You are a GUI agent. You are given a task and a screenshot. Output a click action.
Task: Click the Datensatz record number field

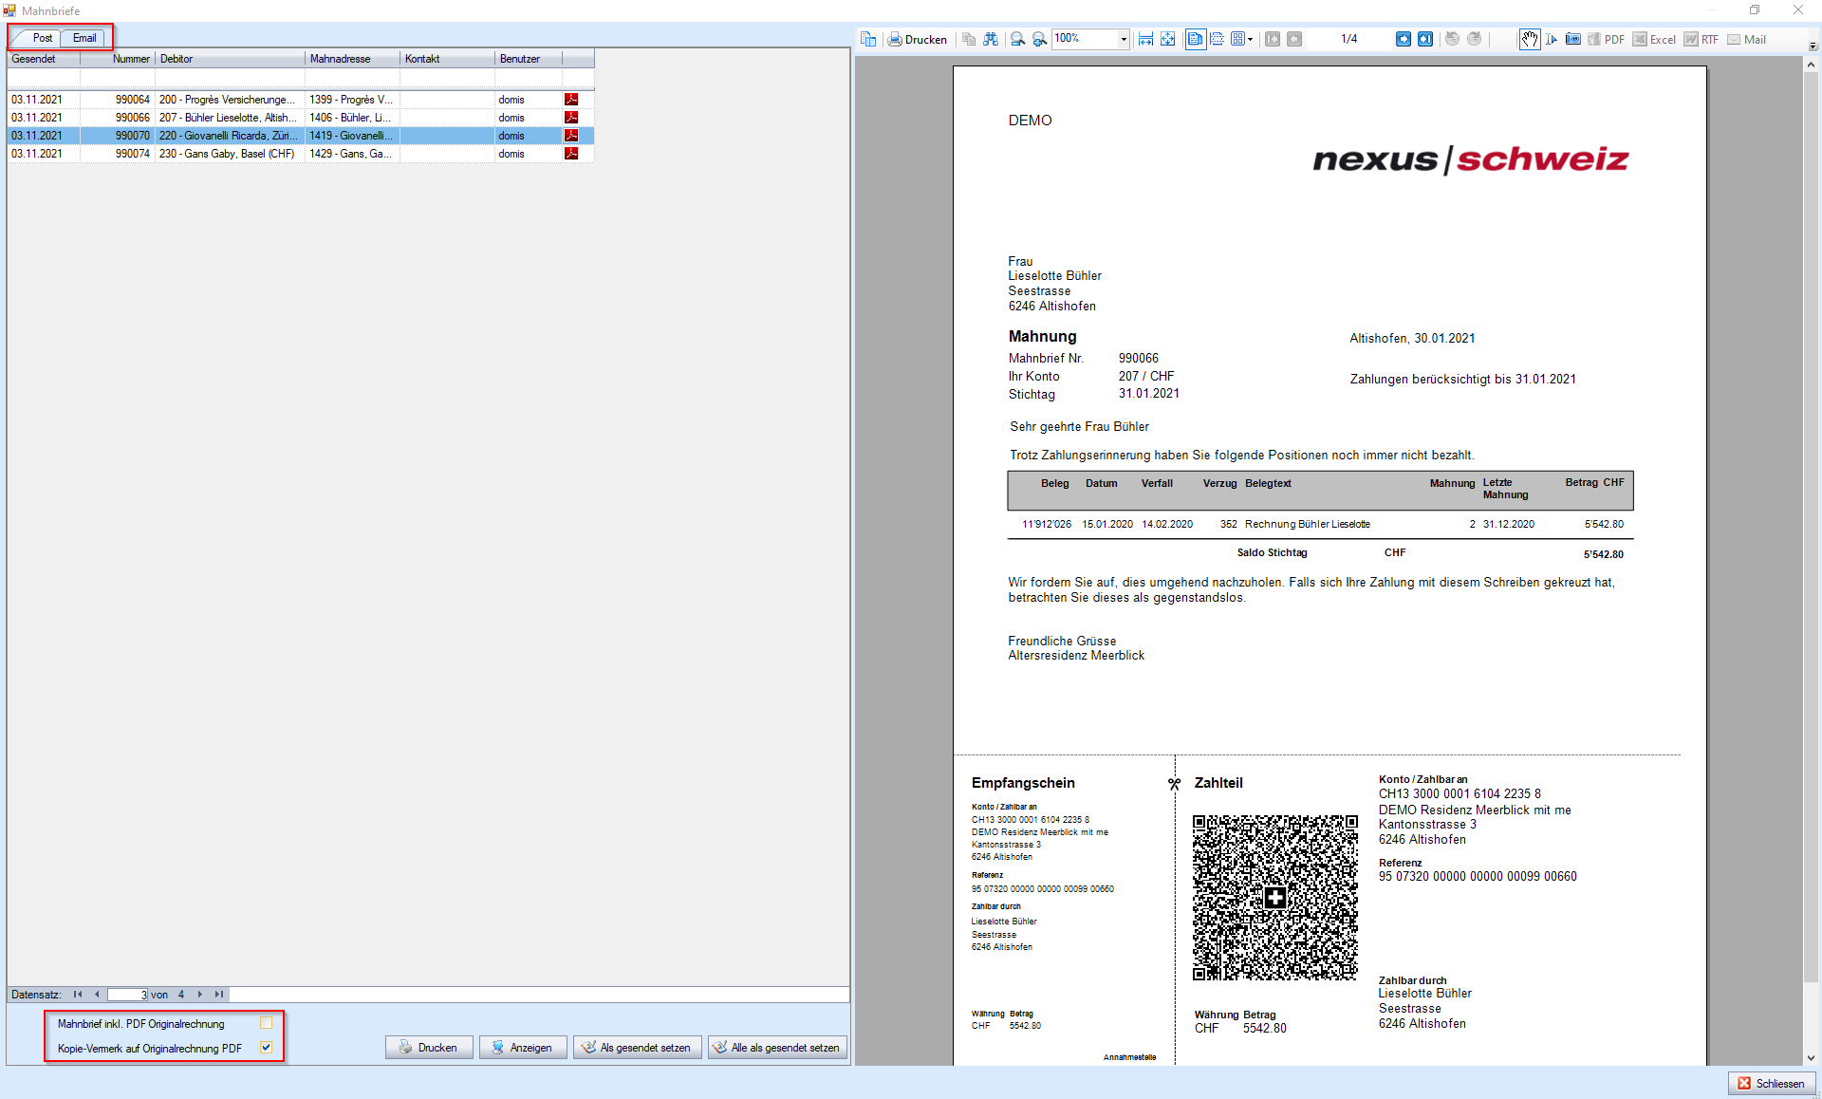tap(127, 995)
